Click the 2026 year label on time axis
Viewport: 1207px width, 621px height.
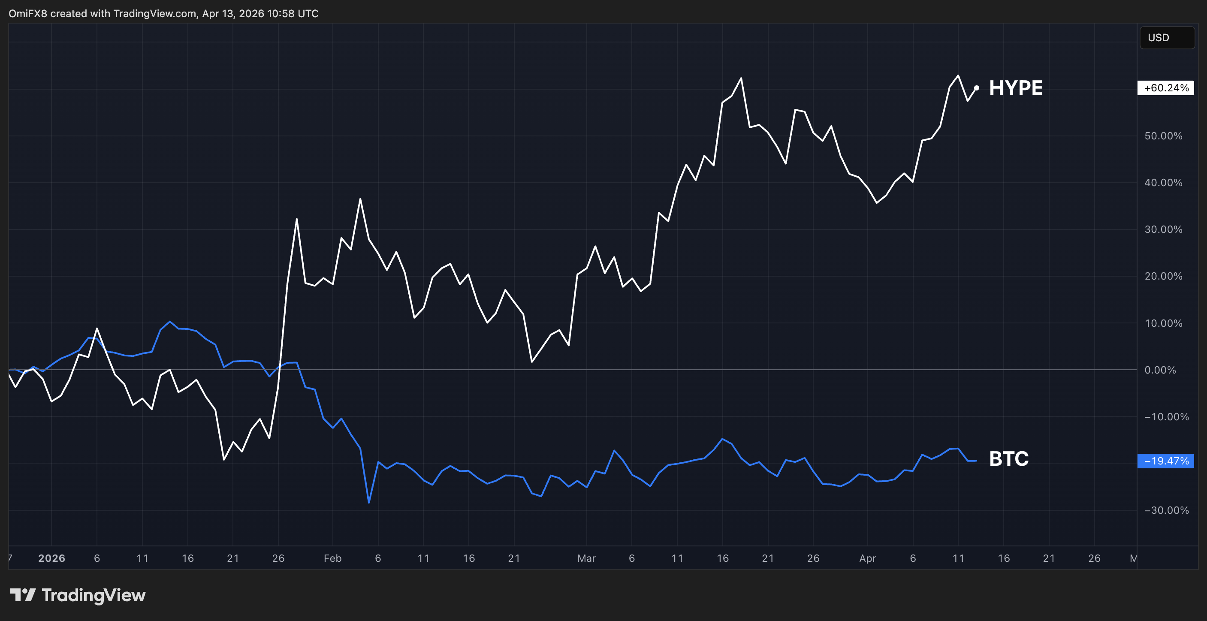click(x=51, y=558)
